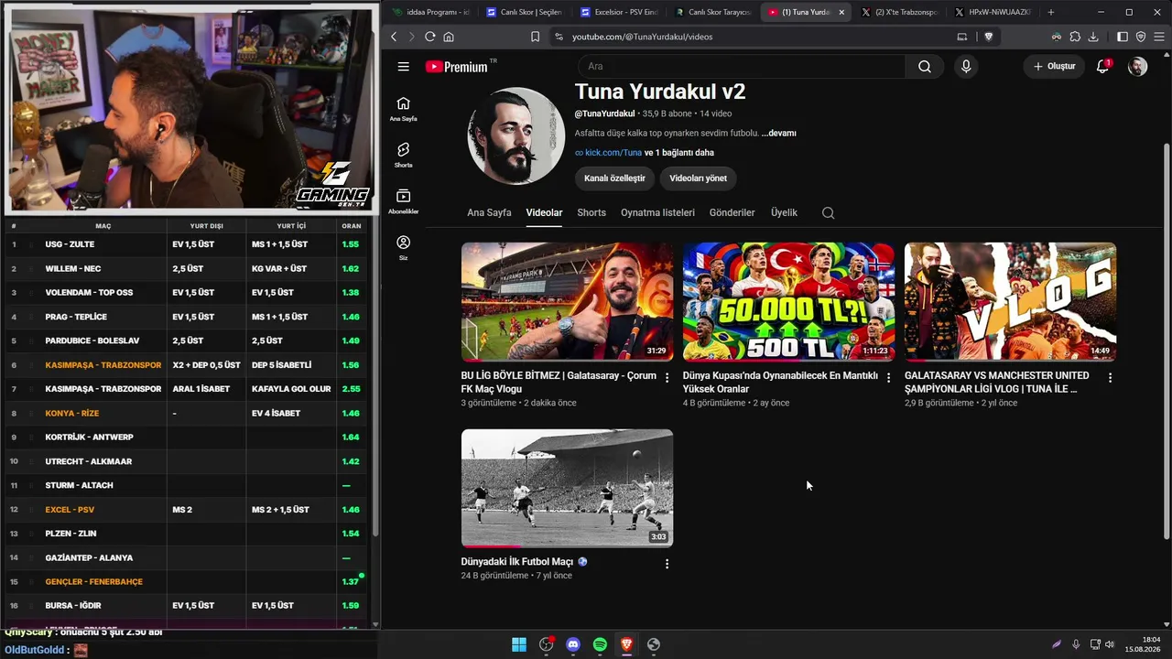Open the account avatar menu
1172x659 pixels.
(1137, 66)
